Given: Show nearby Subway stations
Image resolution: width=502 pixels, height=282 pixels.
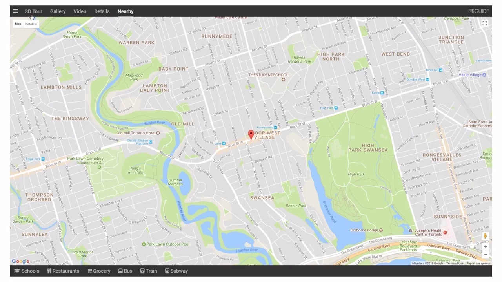Looking at the screenshot, I should (176, 271).
